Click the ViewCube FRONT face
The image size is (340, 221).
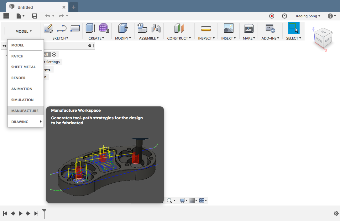coord(319,40)
